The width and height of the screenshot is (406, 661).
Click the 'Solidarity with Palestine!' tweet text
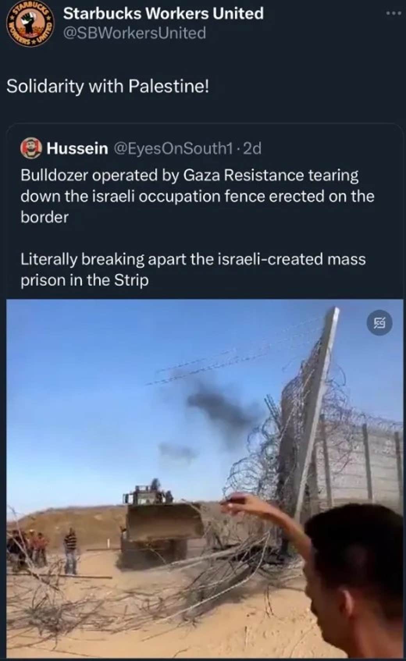click(x=108, y=86)
